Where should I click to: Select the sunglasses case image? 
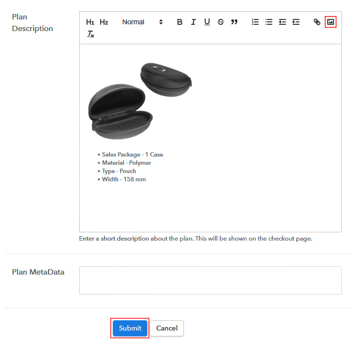coord(140,101)
